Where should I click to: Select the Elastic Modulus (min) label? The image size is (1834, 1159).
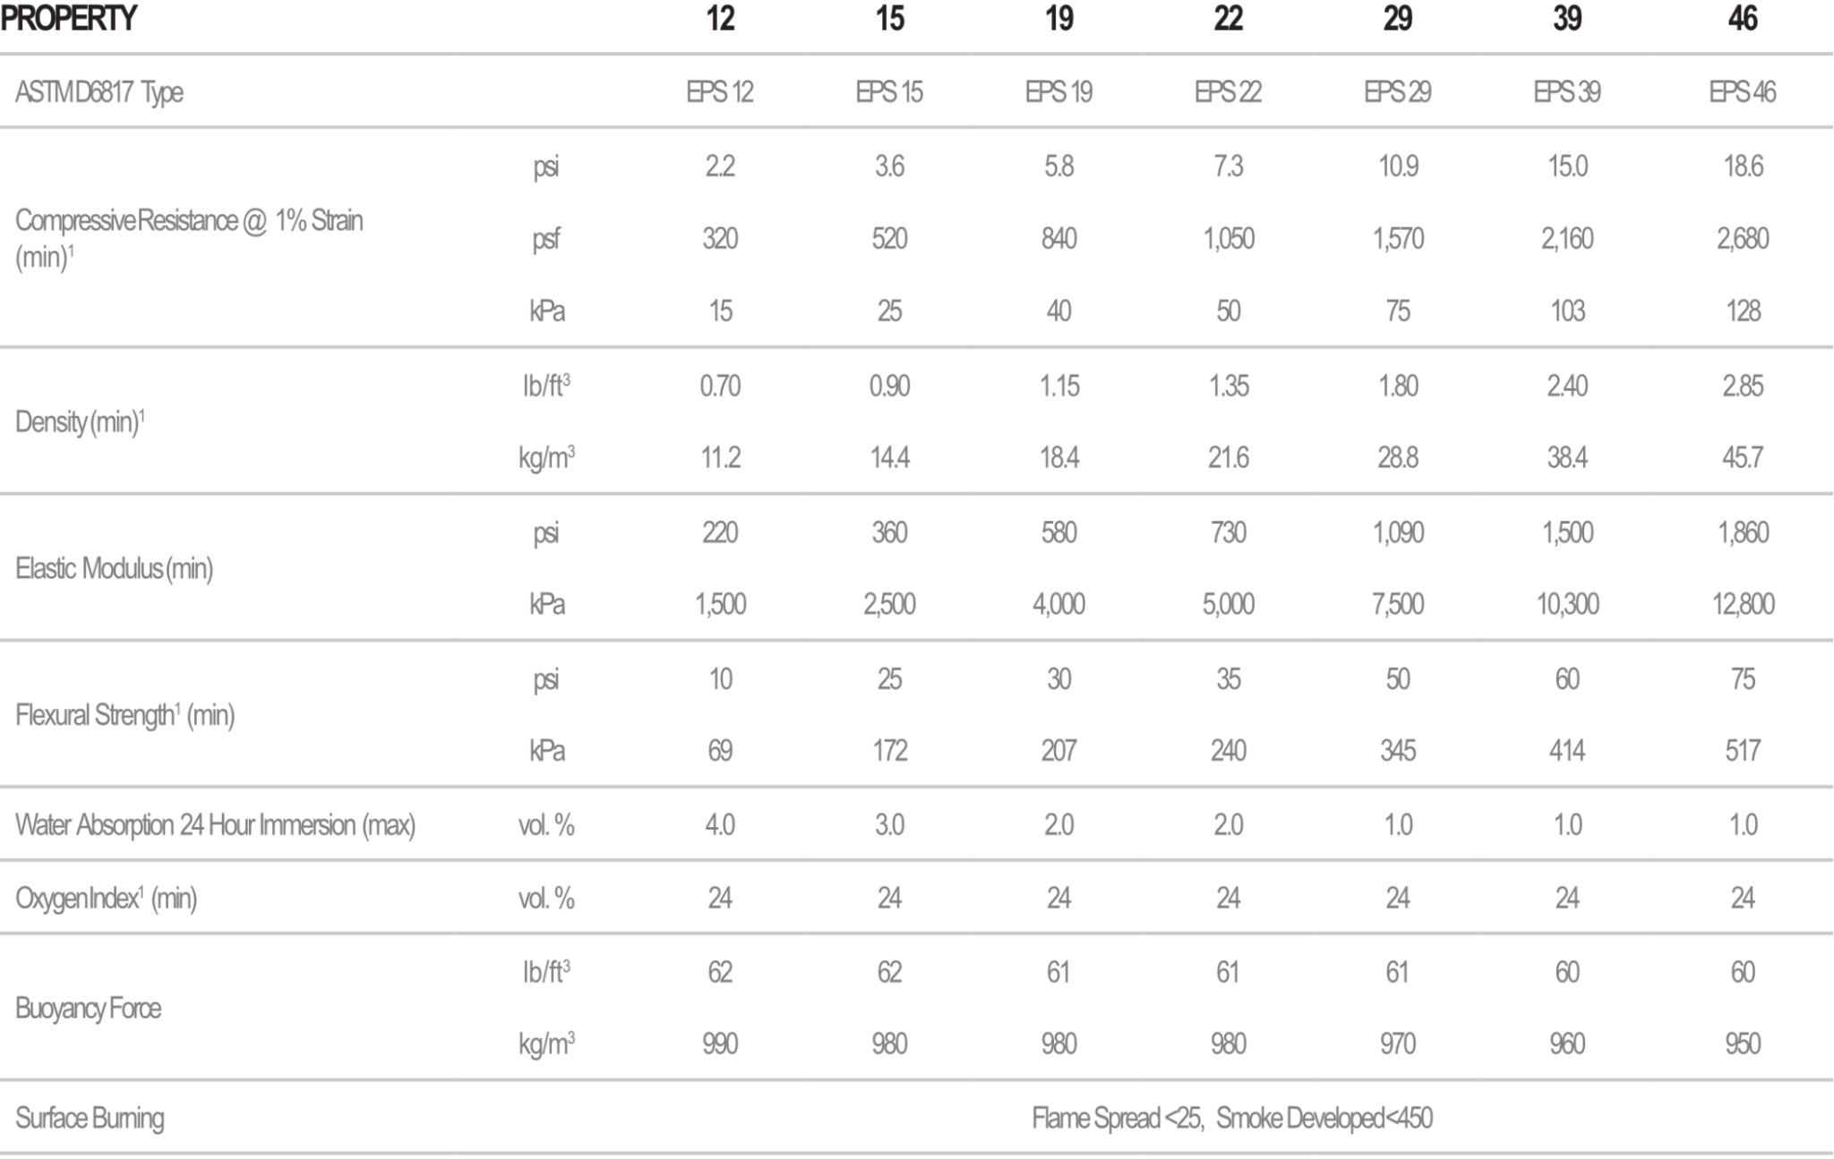115,568
